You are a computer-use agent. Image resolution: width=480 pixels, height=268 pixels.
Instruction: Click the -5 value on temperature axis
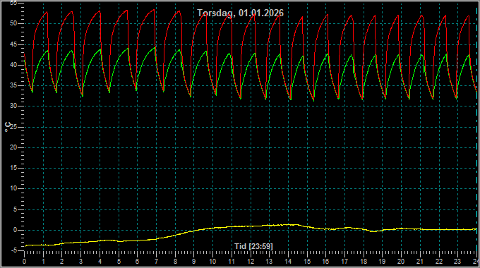click(x=14, y=250)
